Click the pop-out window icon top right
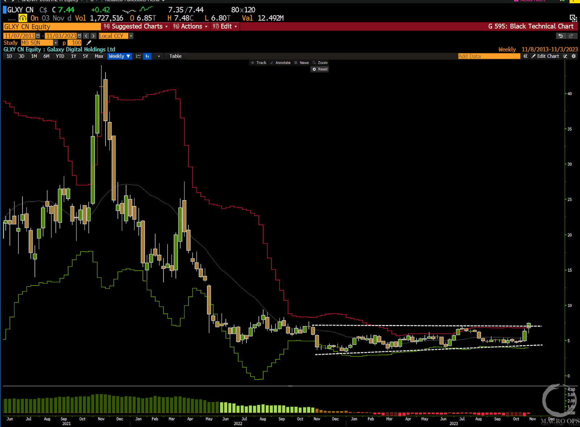 573,18
